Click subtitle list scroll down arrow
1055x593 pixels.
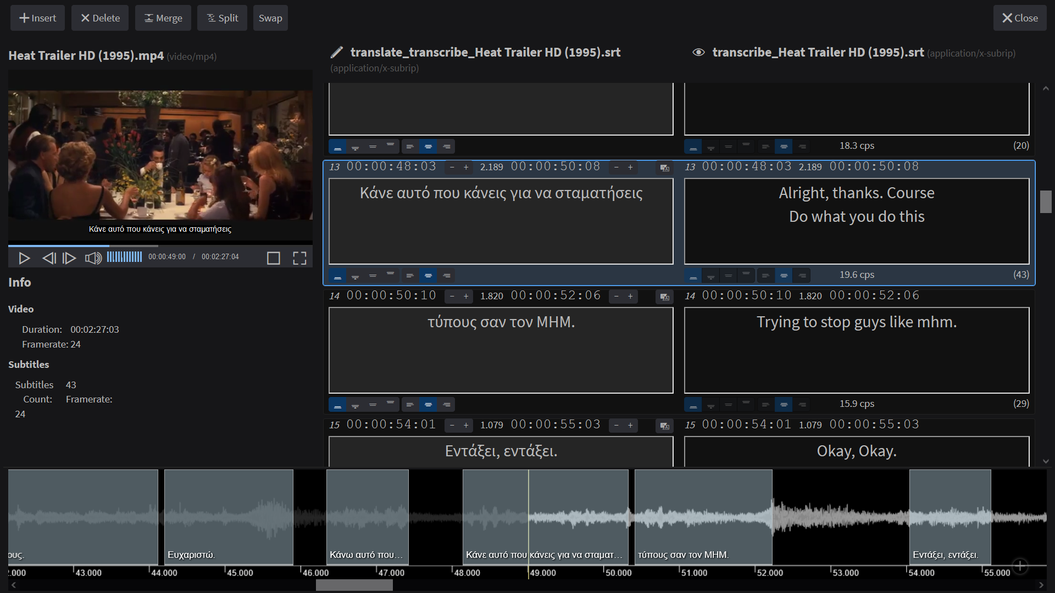pyautogui.click(x=1046, y=462)
